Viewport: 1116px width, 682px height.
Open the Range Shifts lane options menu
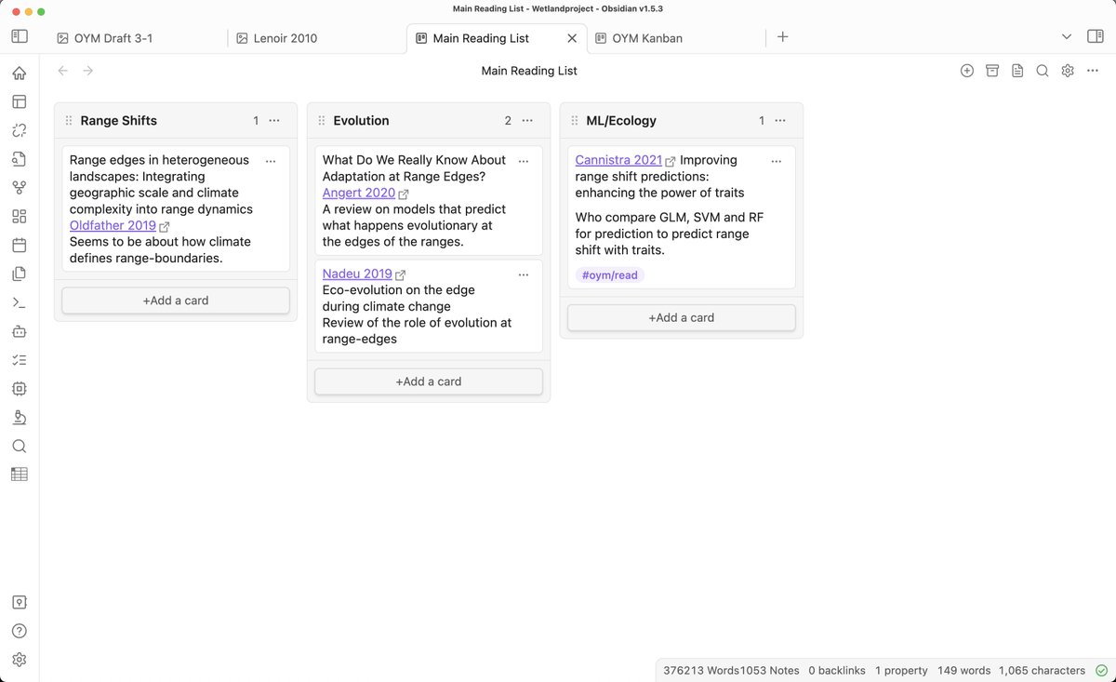273,120
